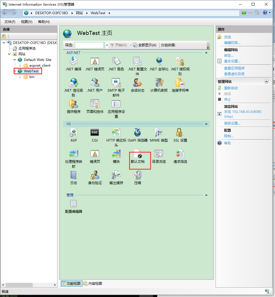Image resolution: width=275 pixels, height=297 pixels.
Task: Select the 默认文档 feature icon
Action: point(138,157)
